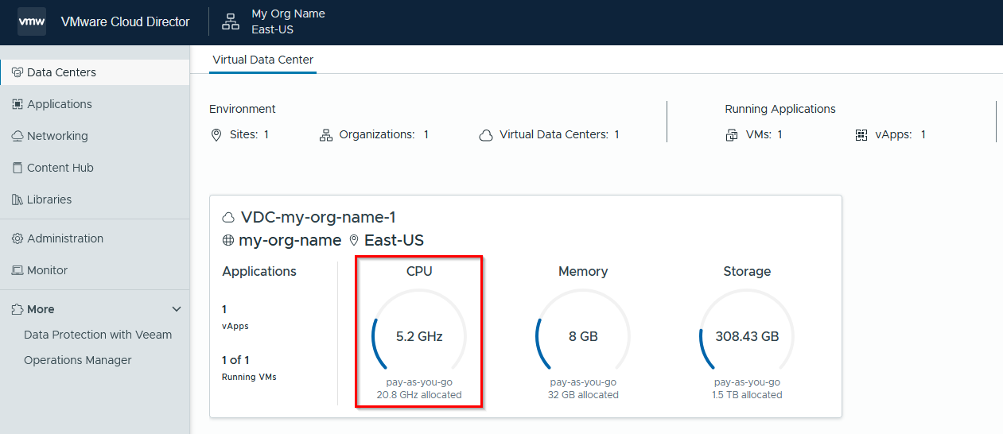Viewport: 1003px width, 434px height.
Task: Click the VMware vmw logo
Action: point(32,21)
